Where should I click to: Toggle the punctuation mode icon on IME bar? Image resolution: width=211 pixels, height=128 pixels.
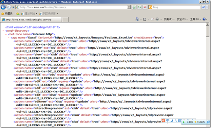click(x=176, y=120)
